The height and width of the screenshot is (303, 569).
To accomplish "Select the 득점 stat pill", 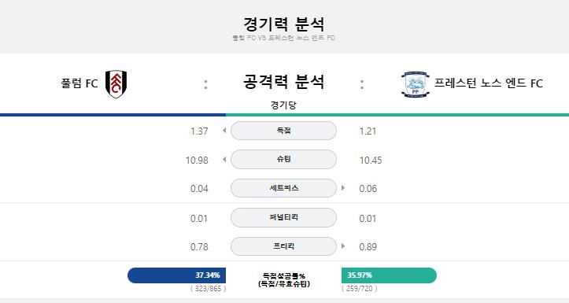I will 283,131.
